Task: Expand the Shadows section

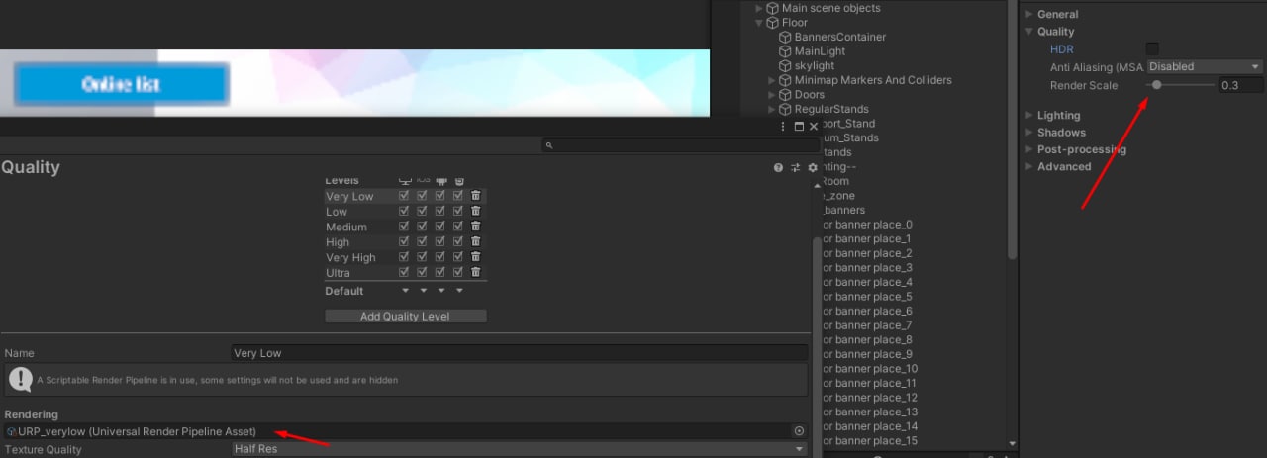Action: (1029, 133)
